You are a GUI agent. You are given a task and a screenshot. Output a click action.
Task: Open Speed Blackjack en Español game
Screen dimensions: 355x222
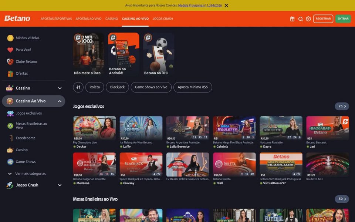click(x=141, y=165)
